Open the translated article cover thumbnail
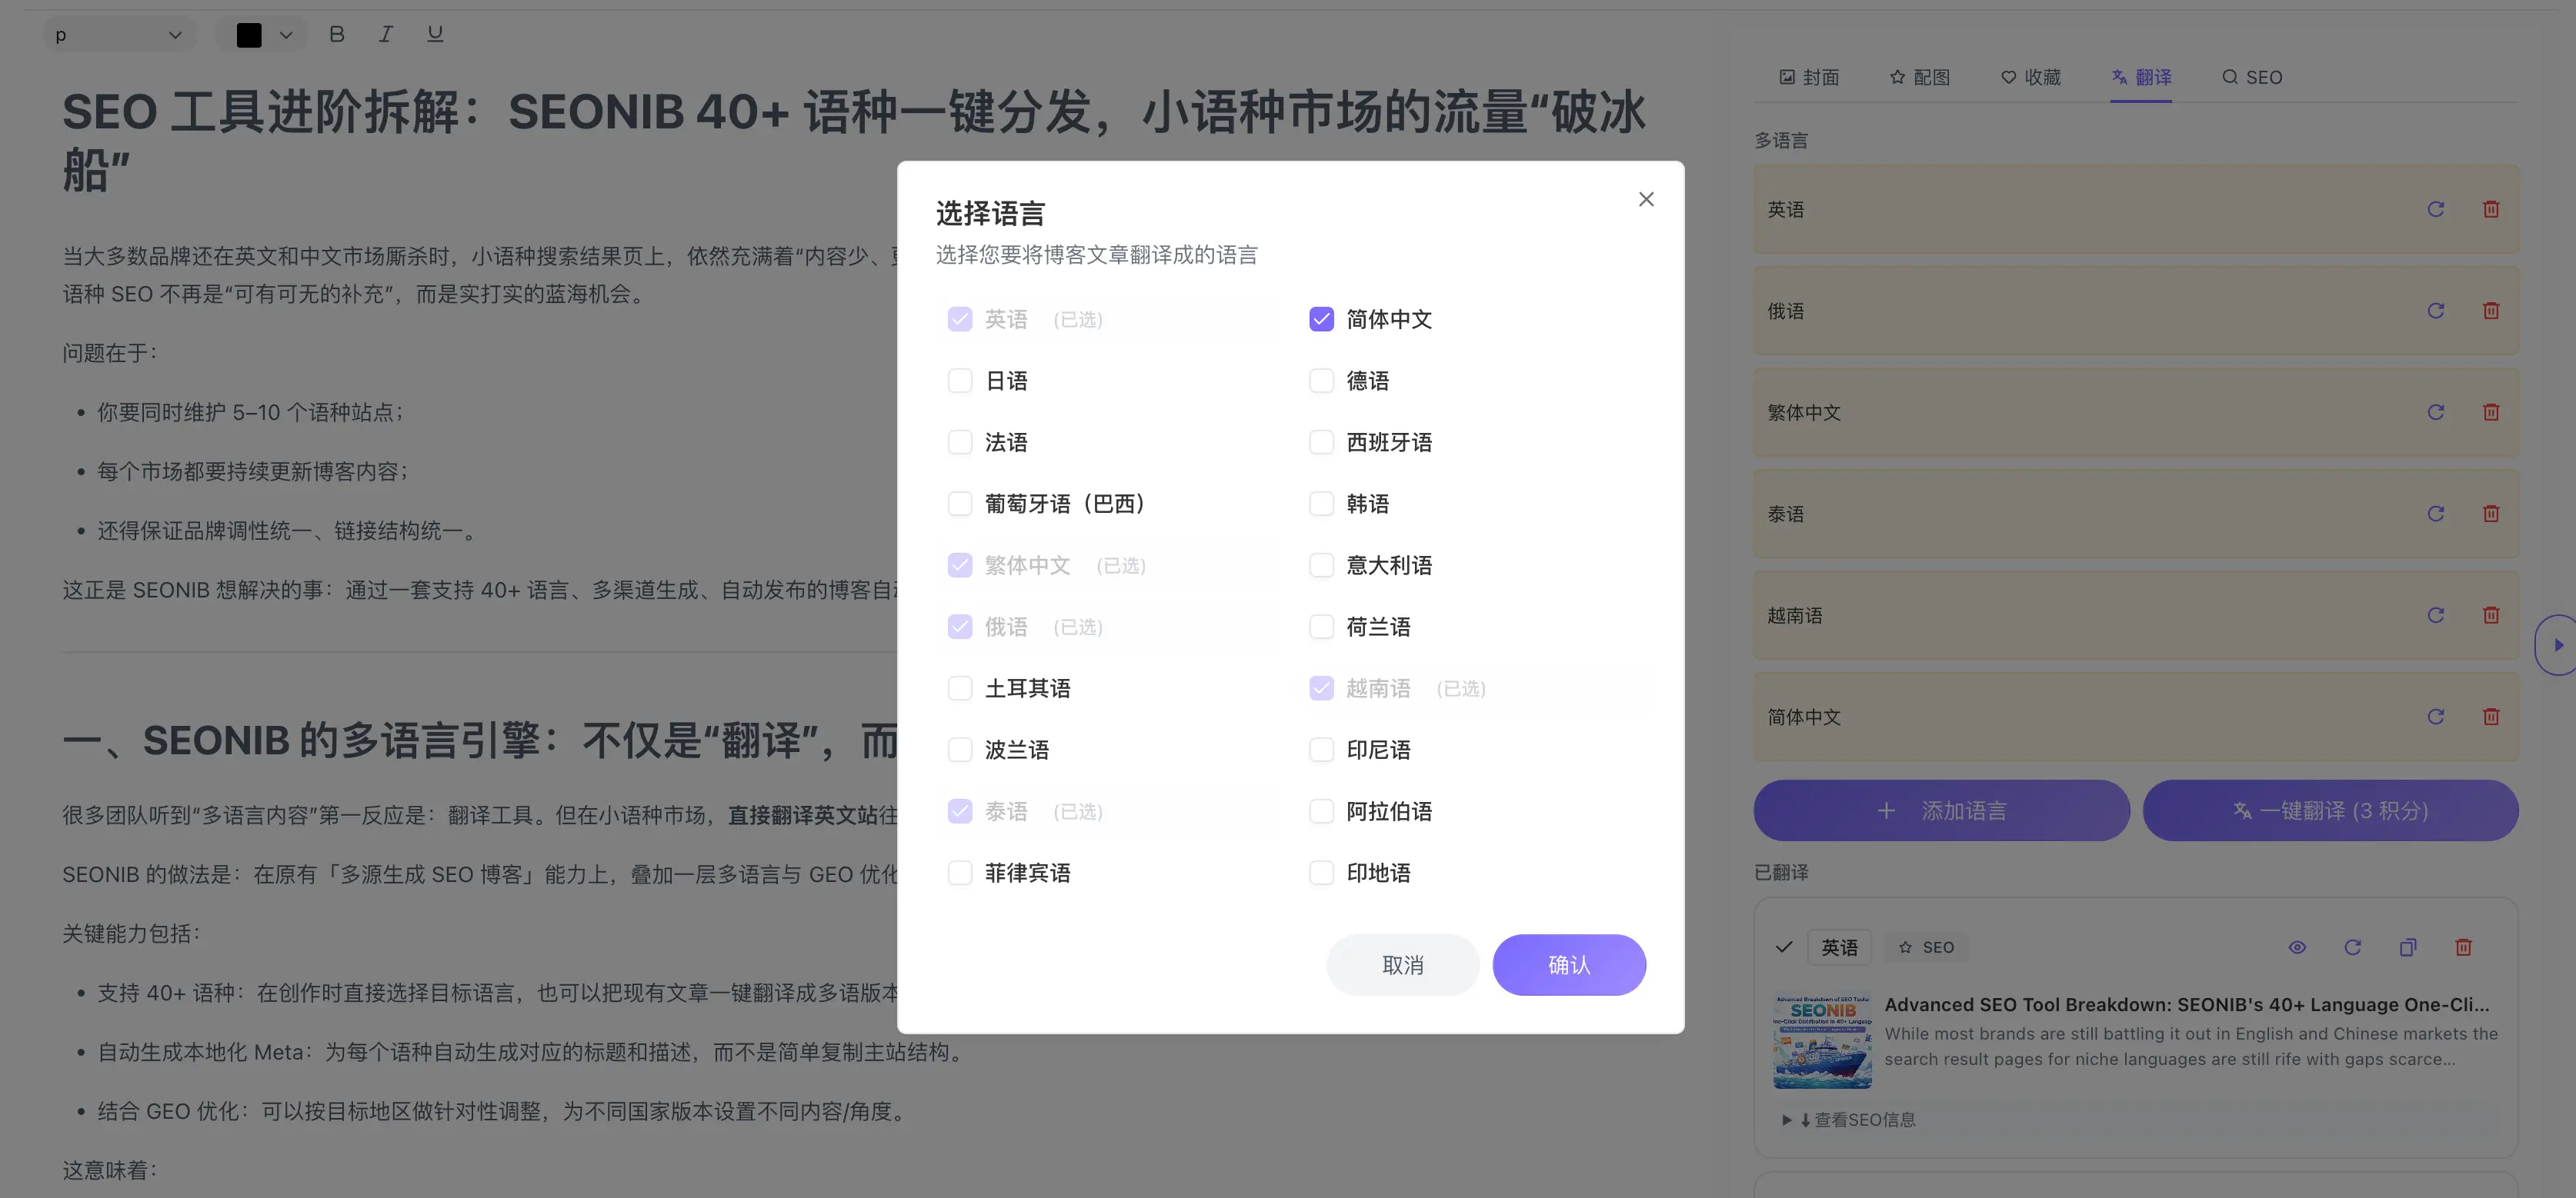Screen dimensions: 2576x1198 (x=1822, y=1041)
